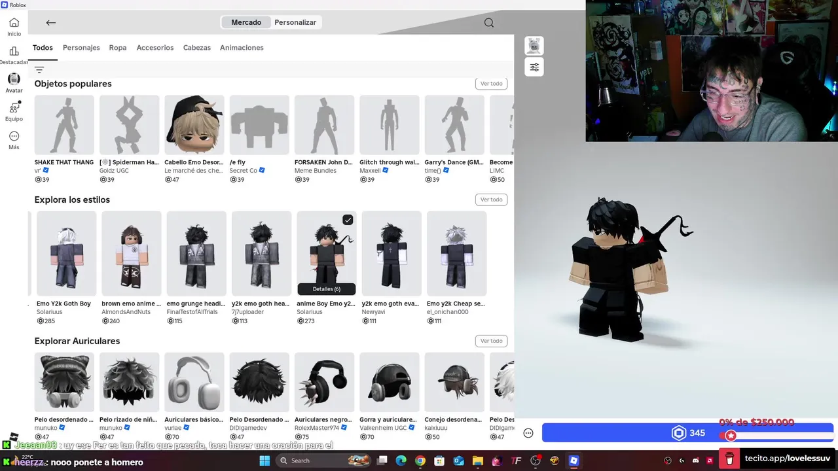Open Glitch through wal... item thumbnail
This screenshot has height=471, width=838.
pyautogui.click(x=390, y=125)
